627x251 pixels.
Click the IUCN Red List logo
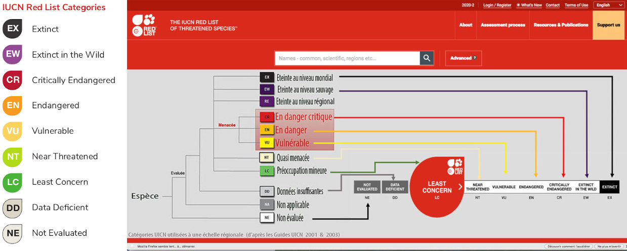pyautogui.click(x=144, y=25)
